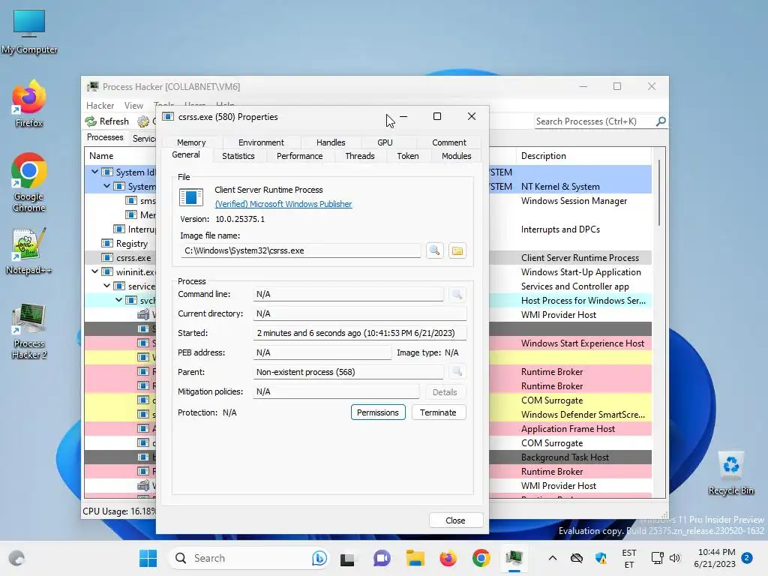Open the Token tab
This screenshot has height=576, width=768.
point(408,156)
